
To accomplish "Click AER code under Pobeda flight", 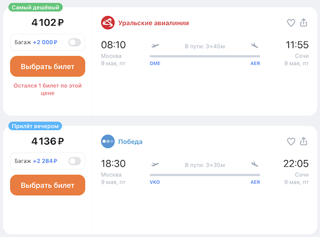I will pyautogui.click(x=255, y=182).
